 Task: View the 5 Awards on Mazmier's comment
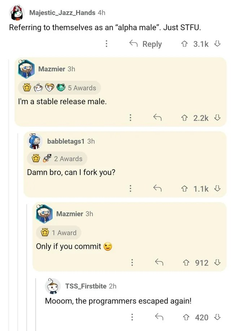pyautogui.click(x=59, y=88)
